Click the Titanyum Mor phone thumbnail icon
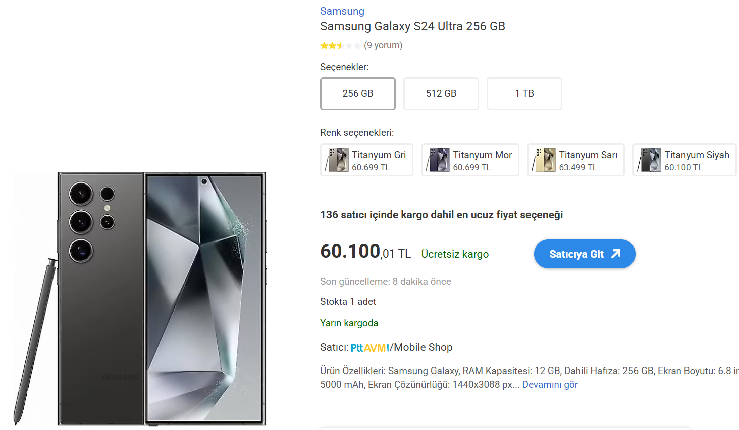 (438, 160)
